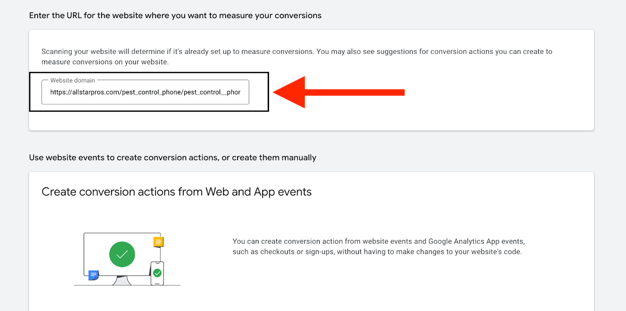This screenshot has width=626, height=311.
Task: Select the yellow note icon on the monitor illustration
Action: [x=157, y=241]
